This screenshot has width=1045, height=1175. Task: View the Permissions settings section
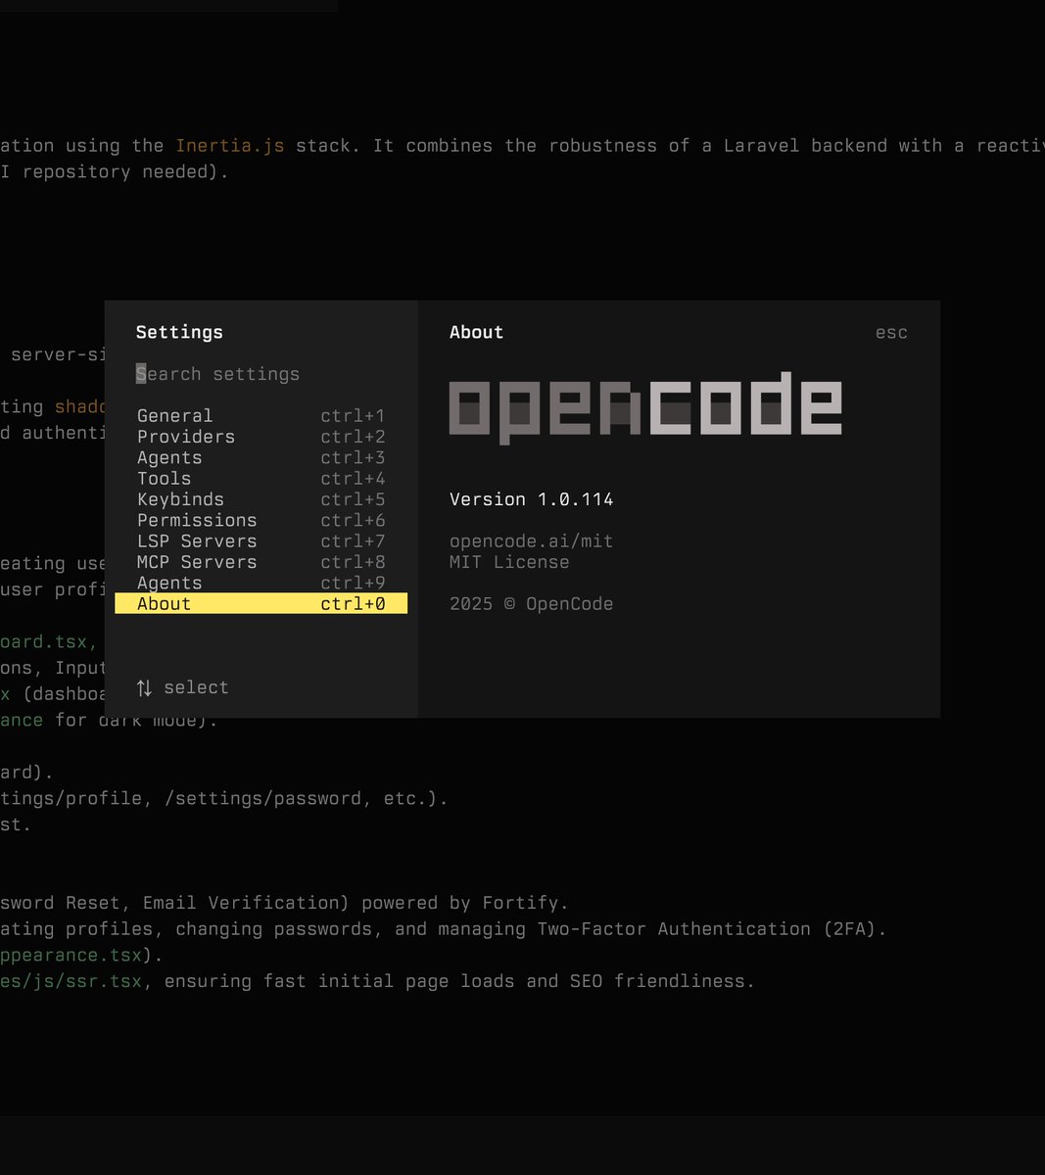pyautogui.click(x=197, y=520)
